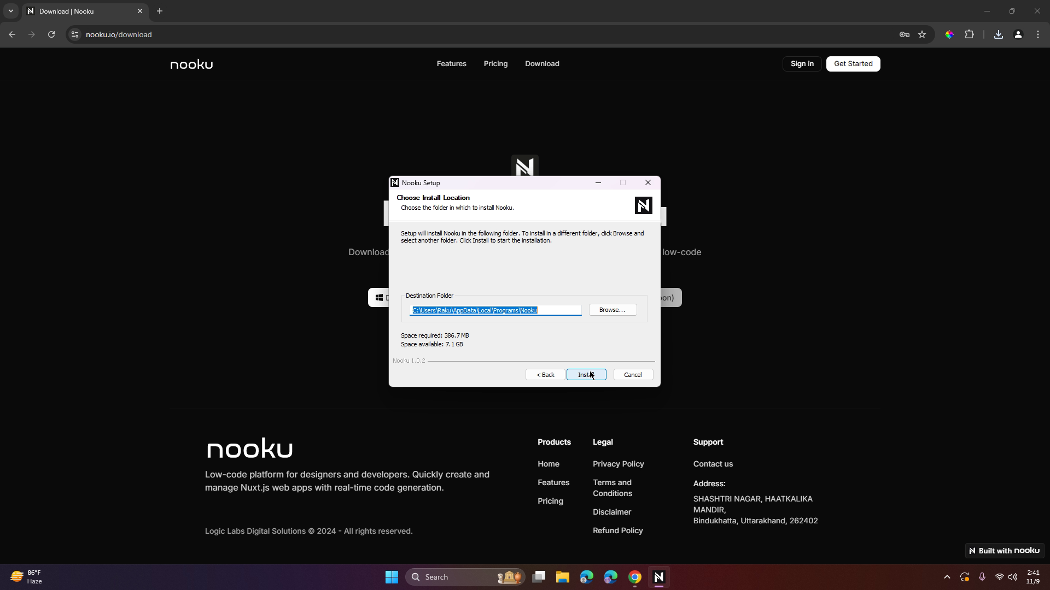Open the Privacy Policy link
The width and height of the screenshot is (1050, 590).
[618, 464]
